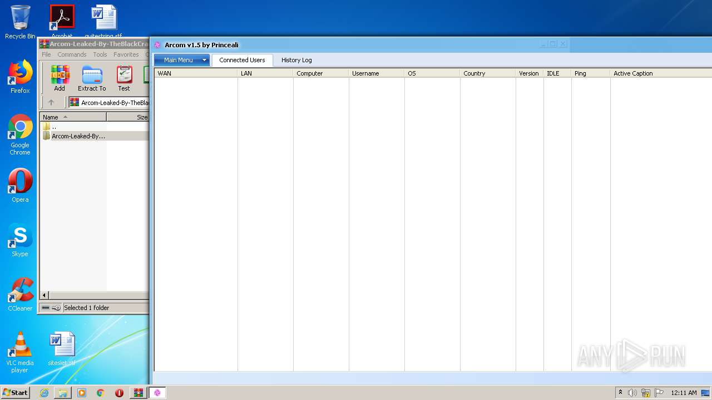Click the WinRAR address bar path
The height and width of the screenshot is (400, 712).
click(109, 103)
